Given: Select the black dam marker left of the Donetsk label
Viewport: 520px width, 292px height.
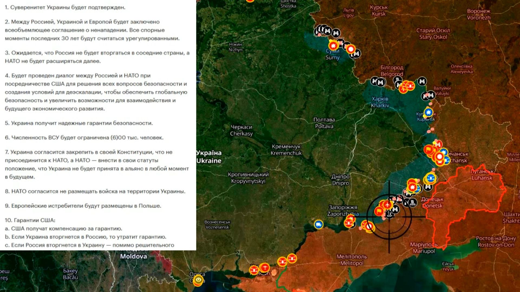Looking at the screenshot, I should tap(412, 202).
